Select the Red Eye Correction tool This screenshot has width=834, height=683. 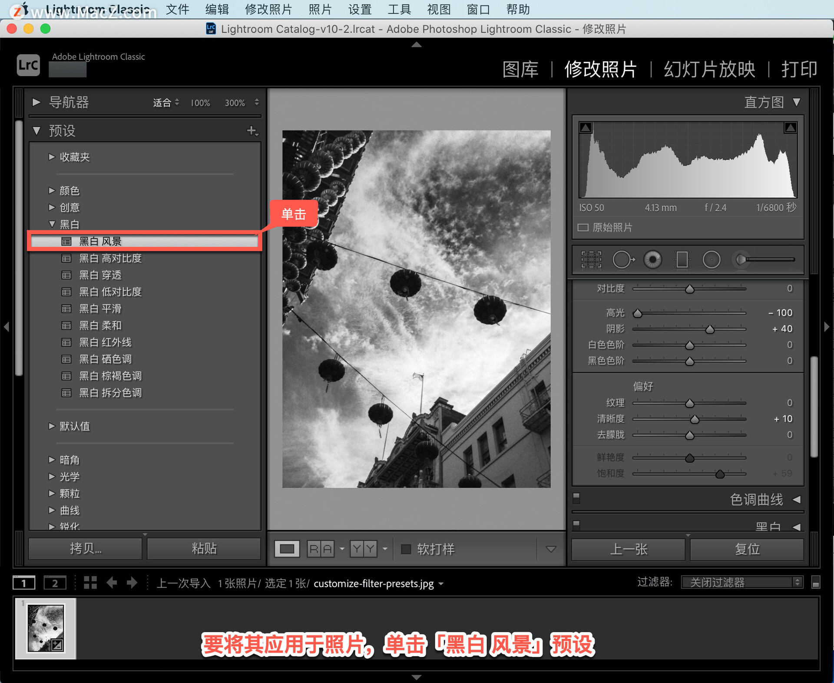[652, 260]
